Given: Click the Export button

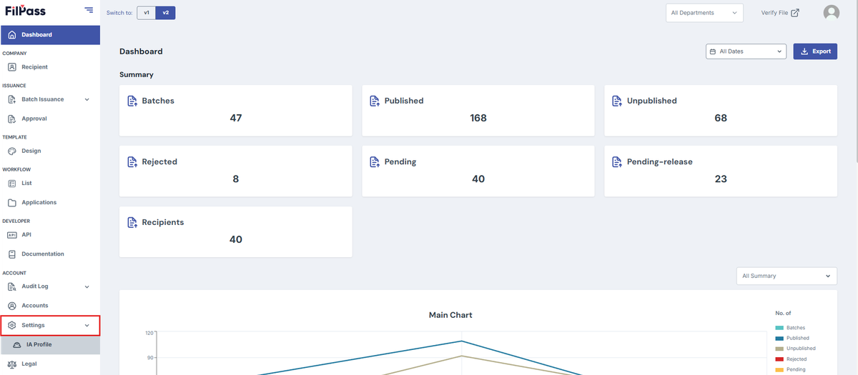Looking at the screenshot, I should coord(815,51).
